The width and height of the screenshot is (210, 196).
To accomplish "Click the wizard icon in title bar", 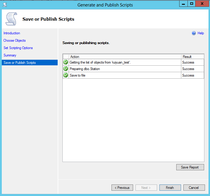I will coord(5,4).
